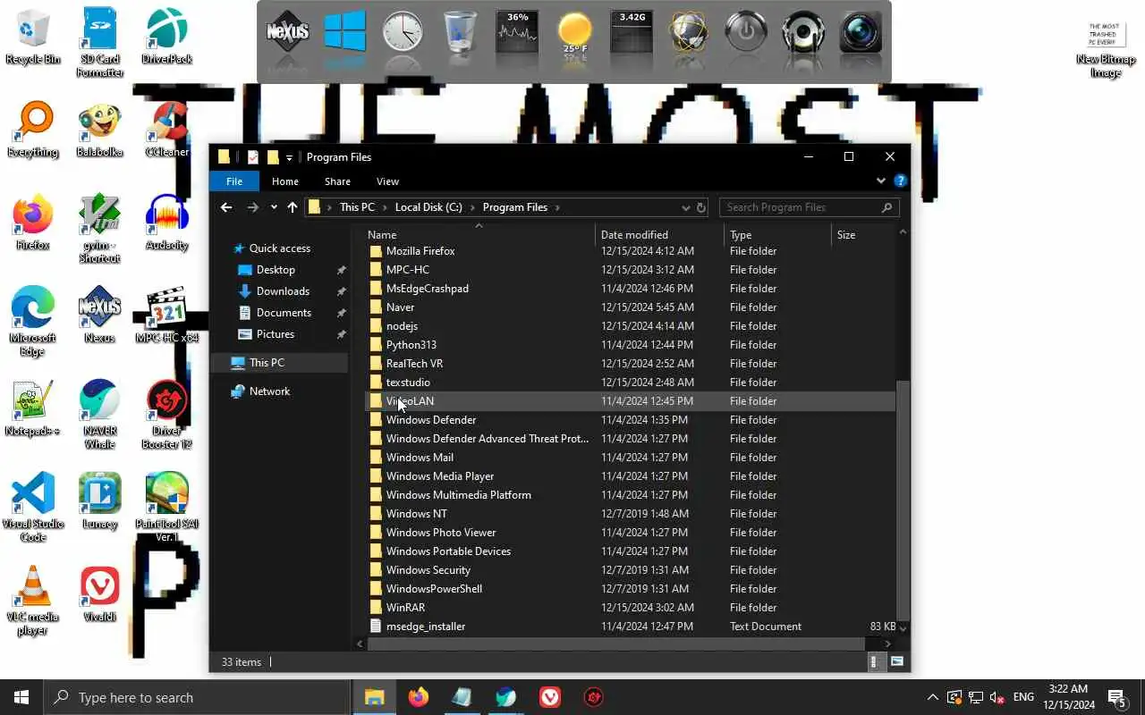Click the Windows Start button
Viewport: 1145px width, 715px height.
coord(21,697)
